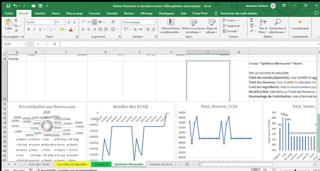Toggle bottom vertical alignment
Screen dimensions: 320x171
point(94,22)
